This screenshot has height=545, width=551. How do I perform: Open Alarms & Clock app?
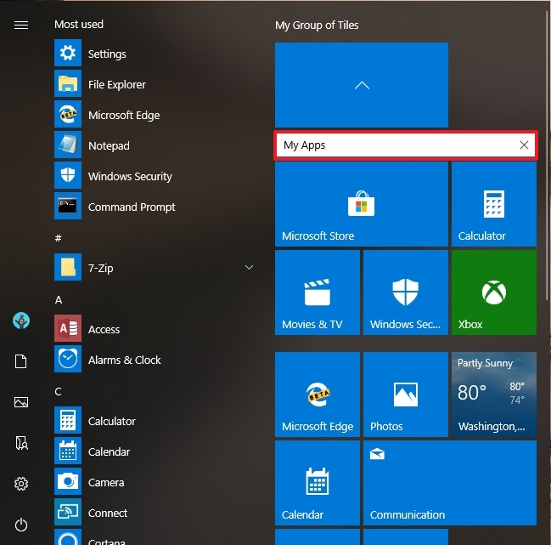108,360
